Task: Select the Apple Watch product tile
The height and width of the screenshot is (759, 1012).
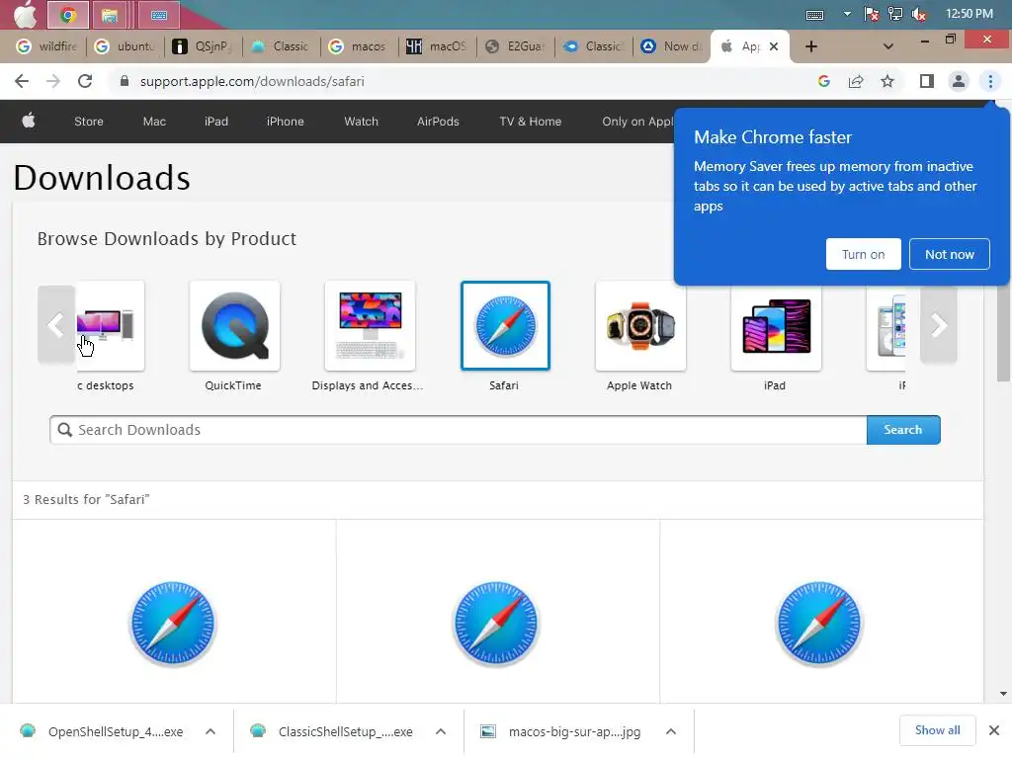Action: coord(640,325)
